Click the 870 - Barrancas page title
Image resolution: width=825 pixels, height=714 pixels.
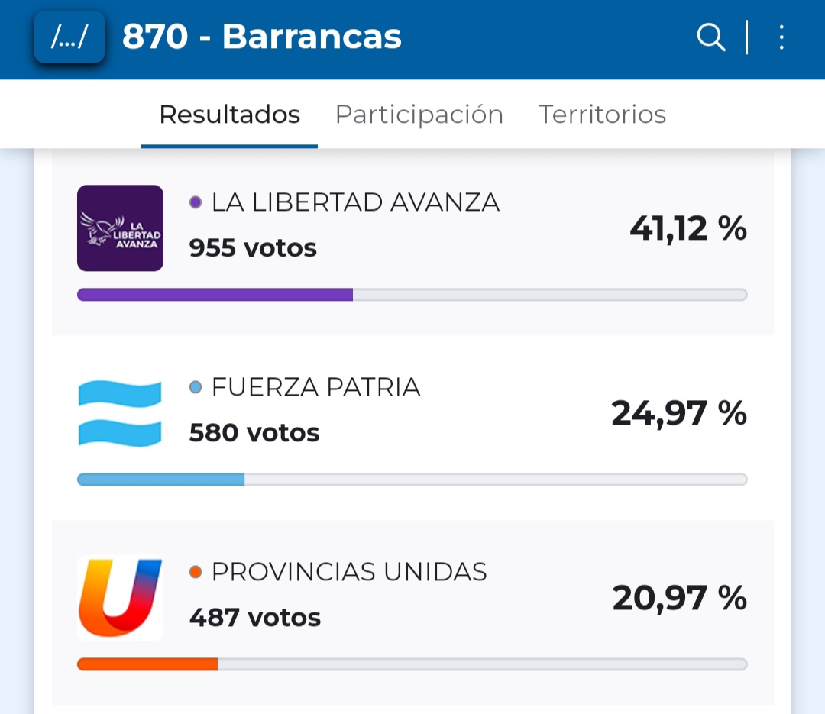tap(262, 37)
